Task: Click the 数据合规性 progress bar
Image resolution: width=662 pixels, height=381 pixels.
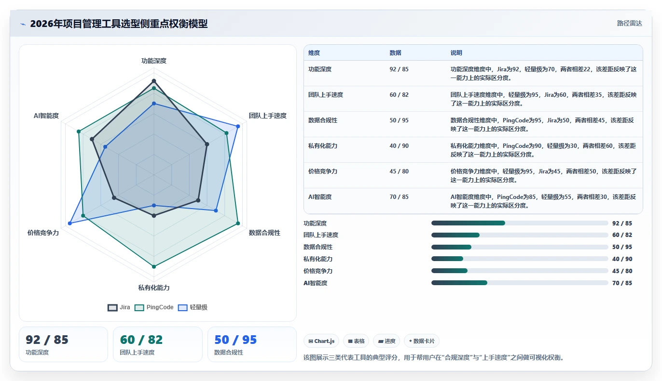Action: tap(520, 247)
